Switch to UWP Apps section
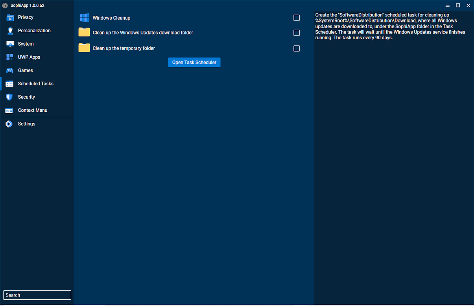 [x=29, y=57]
